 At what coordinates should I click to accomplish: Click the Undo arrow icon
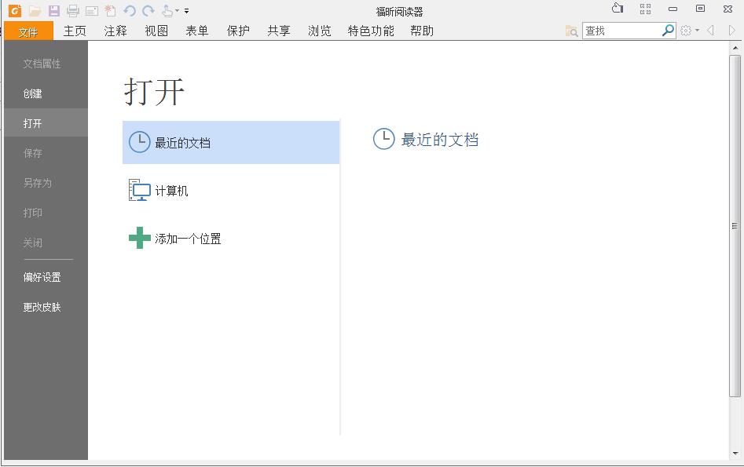pyautogui.click(x=130, y=11)
